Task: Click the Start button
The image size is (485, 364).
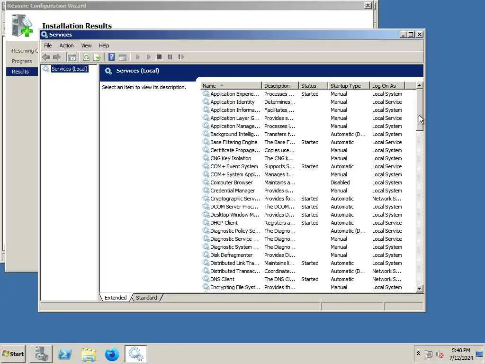Action: point(13,354)
